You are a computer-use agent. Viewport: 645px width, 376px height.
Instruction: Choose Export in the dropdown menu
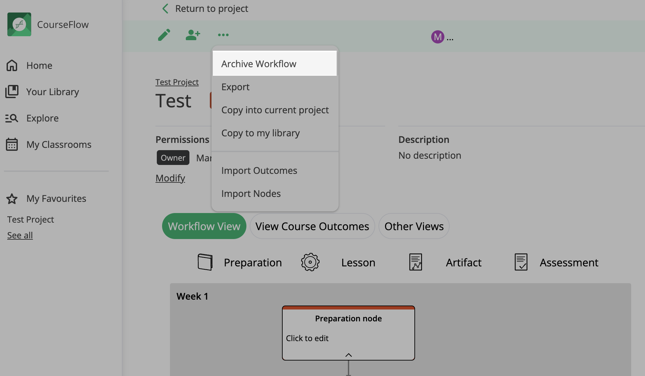point(236,87)
